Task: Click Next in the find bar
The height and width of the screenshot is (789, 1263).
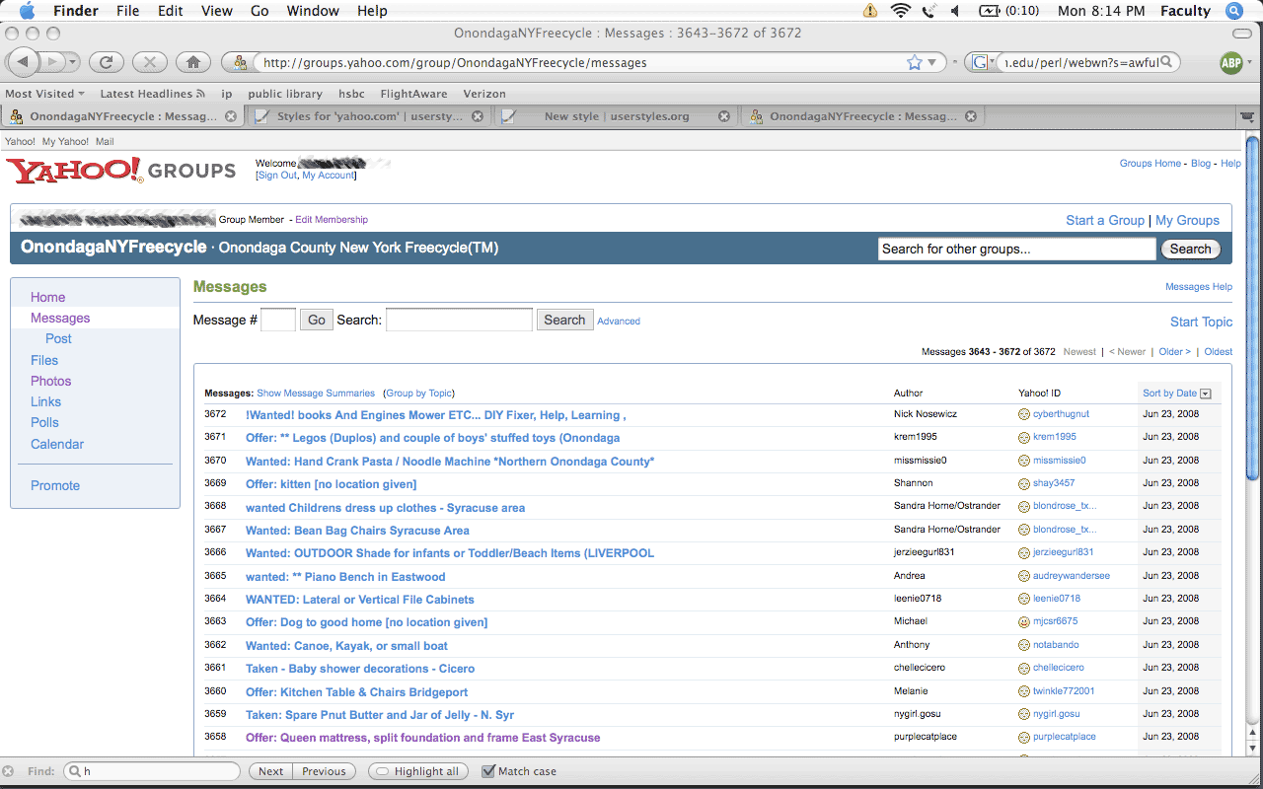Action: (x=271, y=771)
